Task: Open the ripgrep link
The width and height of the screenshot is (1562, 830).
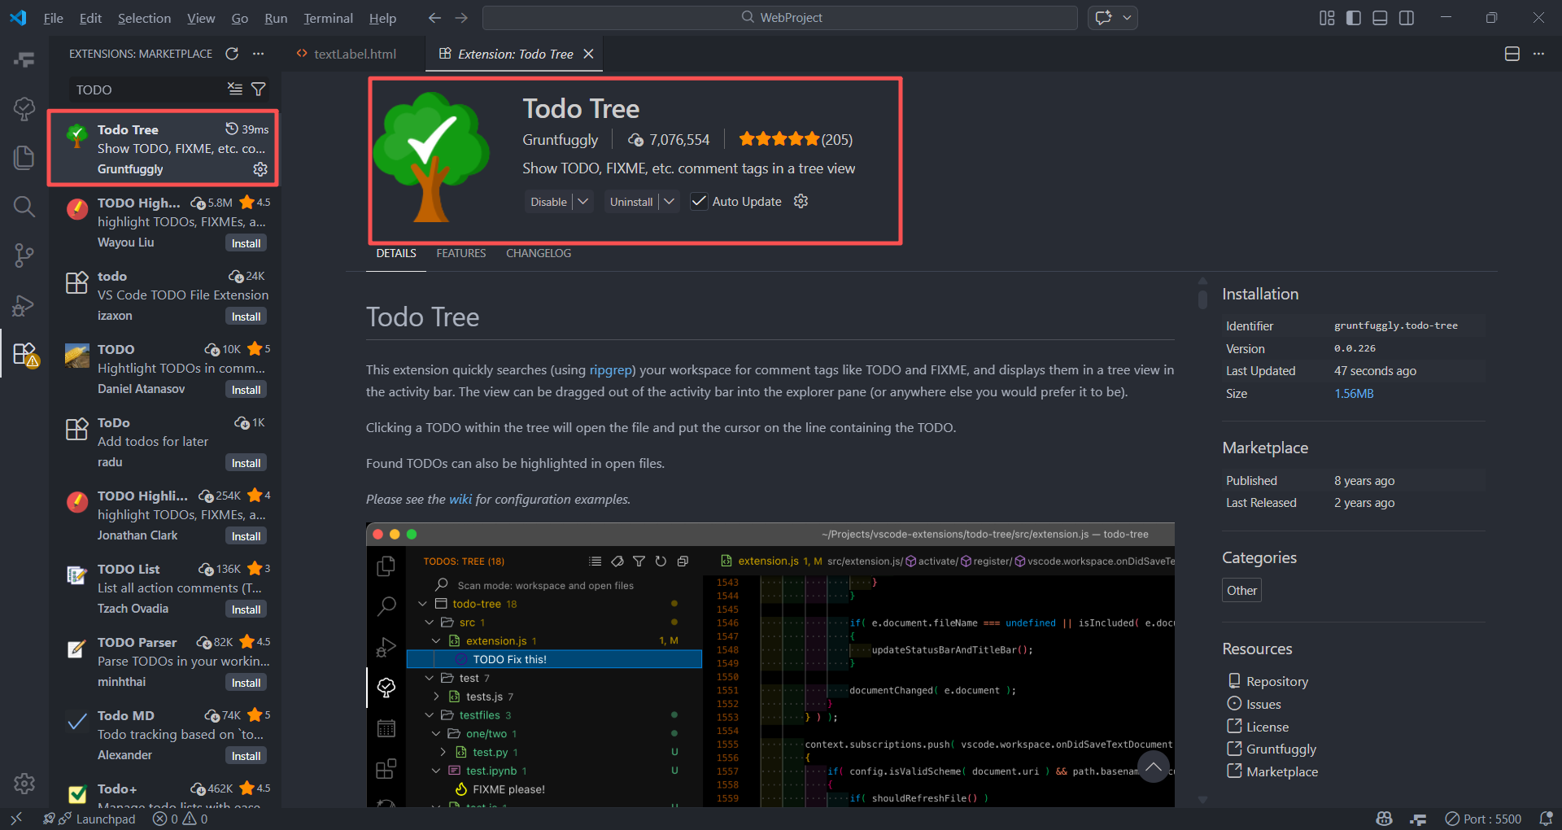Action: [x=611, y=369]
